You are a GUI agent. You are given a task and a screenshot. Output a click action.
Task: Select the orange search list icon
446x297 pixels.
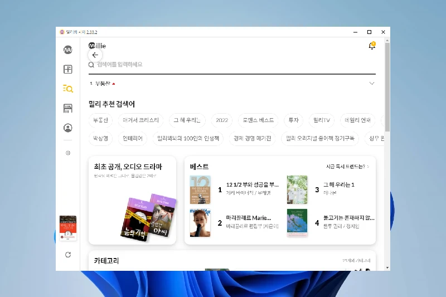(x=67, y=89)
